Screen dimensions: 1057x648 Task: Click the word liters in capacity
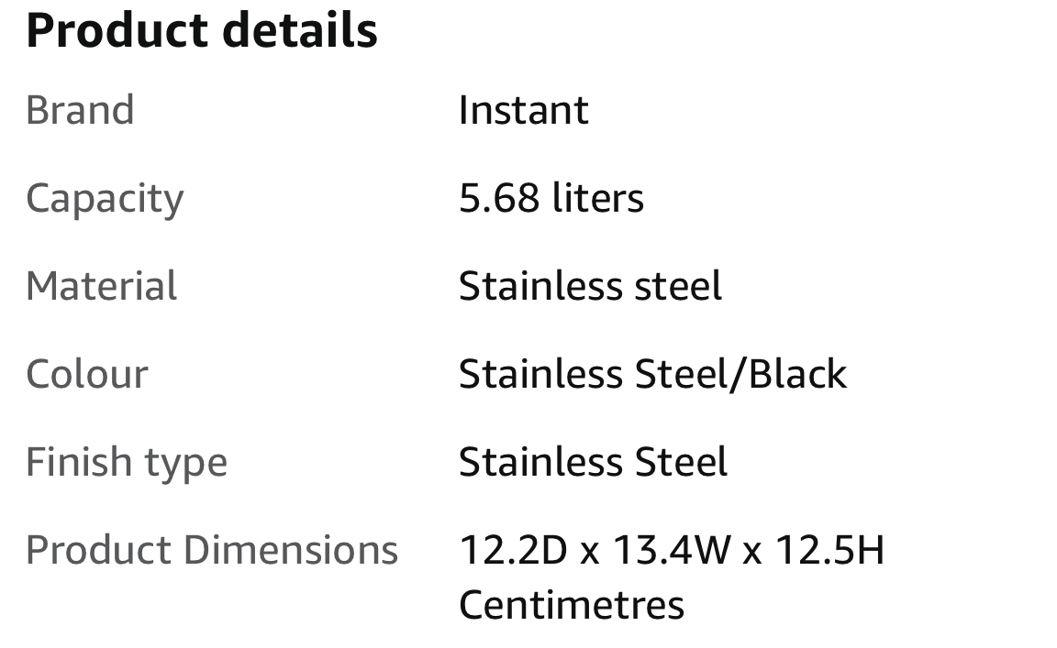598,198
